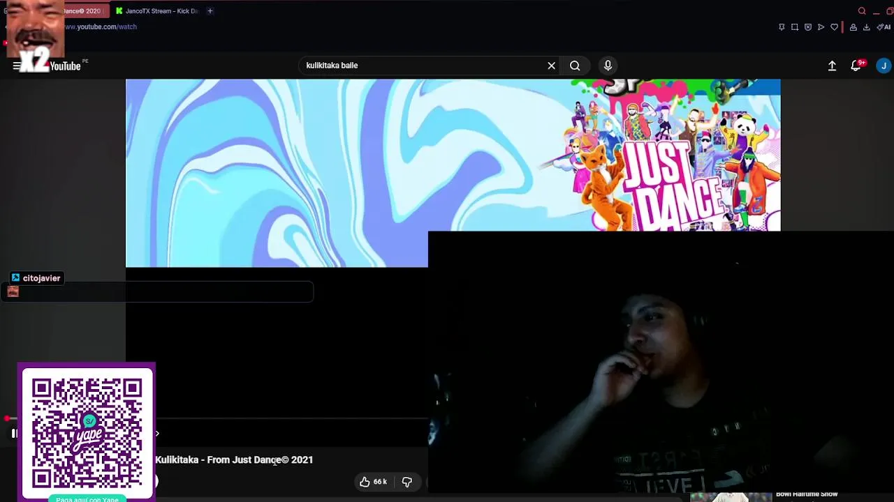Go to YouTube home via logo
The width and height of the screenshot is (894, 502).
coord(65,66)
